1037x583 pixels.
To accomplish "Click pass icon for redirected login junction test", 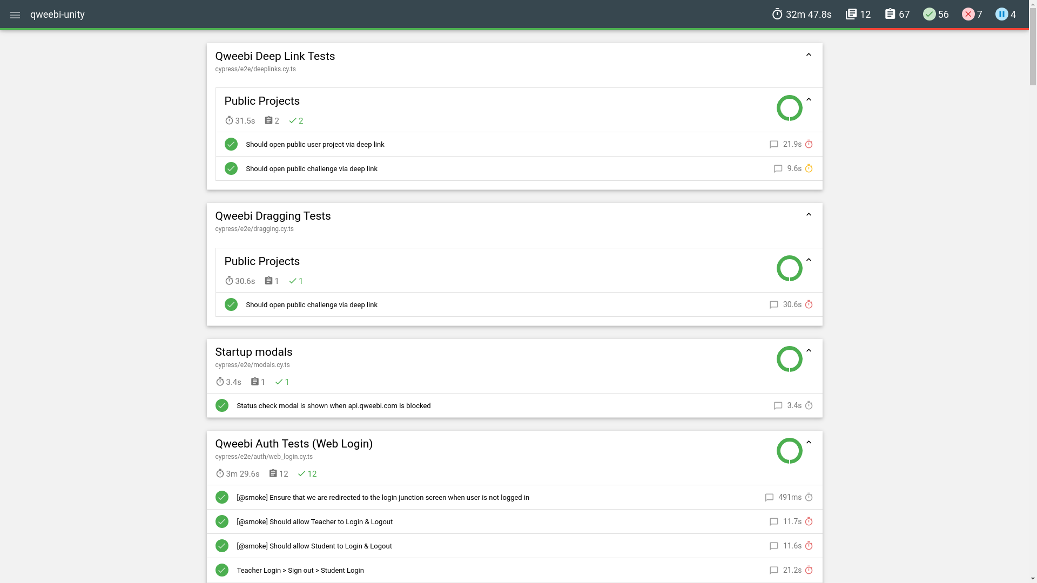I will pos(221,497).
